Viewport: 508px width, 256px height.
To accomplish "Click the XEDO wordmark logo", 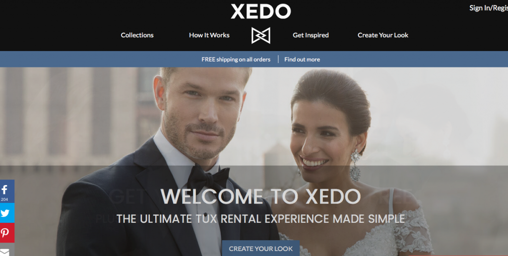I will pyautogui.click(x=261, y=11).
